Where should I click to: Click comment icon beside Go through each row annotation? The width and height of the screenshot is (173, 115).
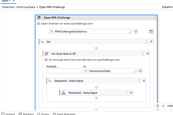coord(46,60)
